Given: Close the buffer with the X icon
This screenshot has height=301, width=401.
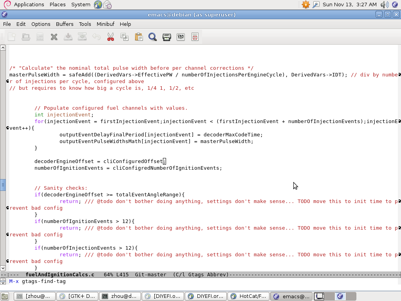Looking at the screenshot, I should [x=54, y=37].
